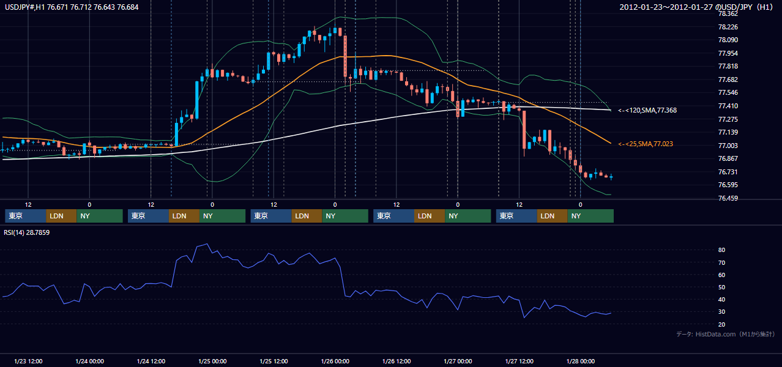This screenshot has width=782, height=367.
Task: Click the 1/24 12:00 time axis label
Action: (151, 361)
